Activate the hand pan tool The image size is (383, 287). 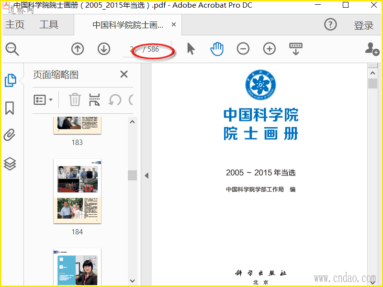click(217, 49)
